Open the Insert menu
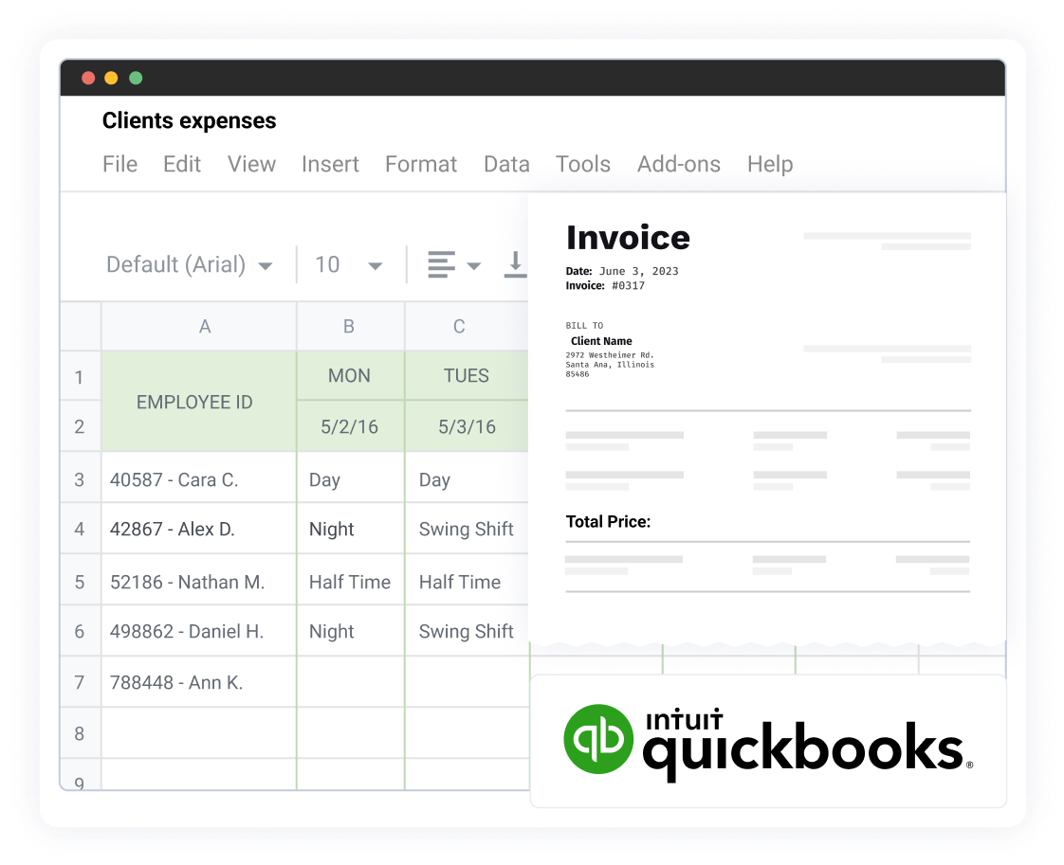This screenshot has width=1064, height=865. pyautogui.click(x=330, y=164)
